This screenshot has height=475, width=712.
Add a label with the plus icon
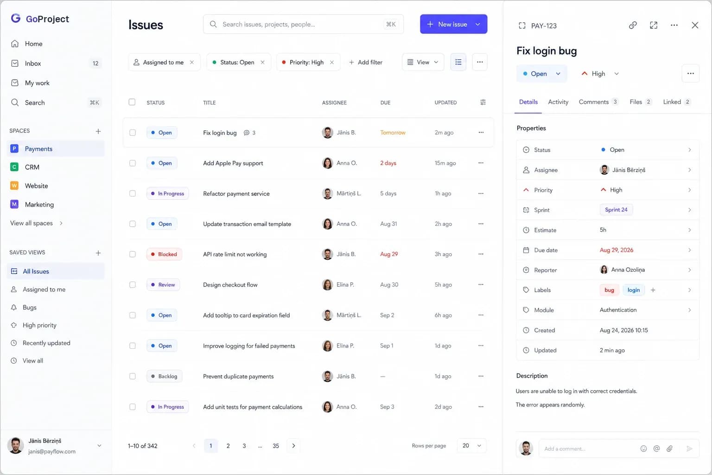[653, 290]
